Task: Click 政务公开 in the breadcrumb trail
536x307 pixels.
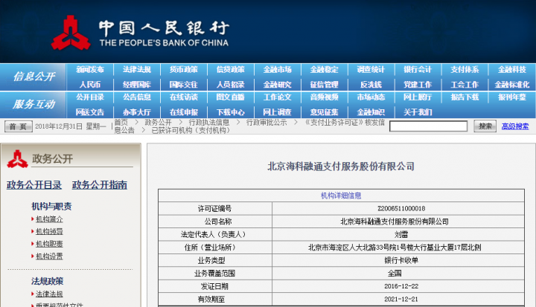Action: point(159,122)
